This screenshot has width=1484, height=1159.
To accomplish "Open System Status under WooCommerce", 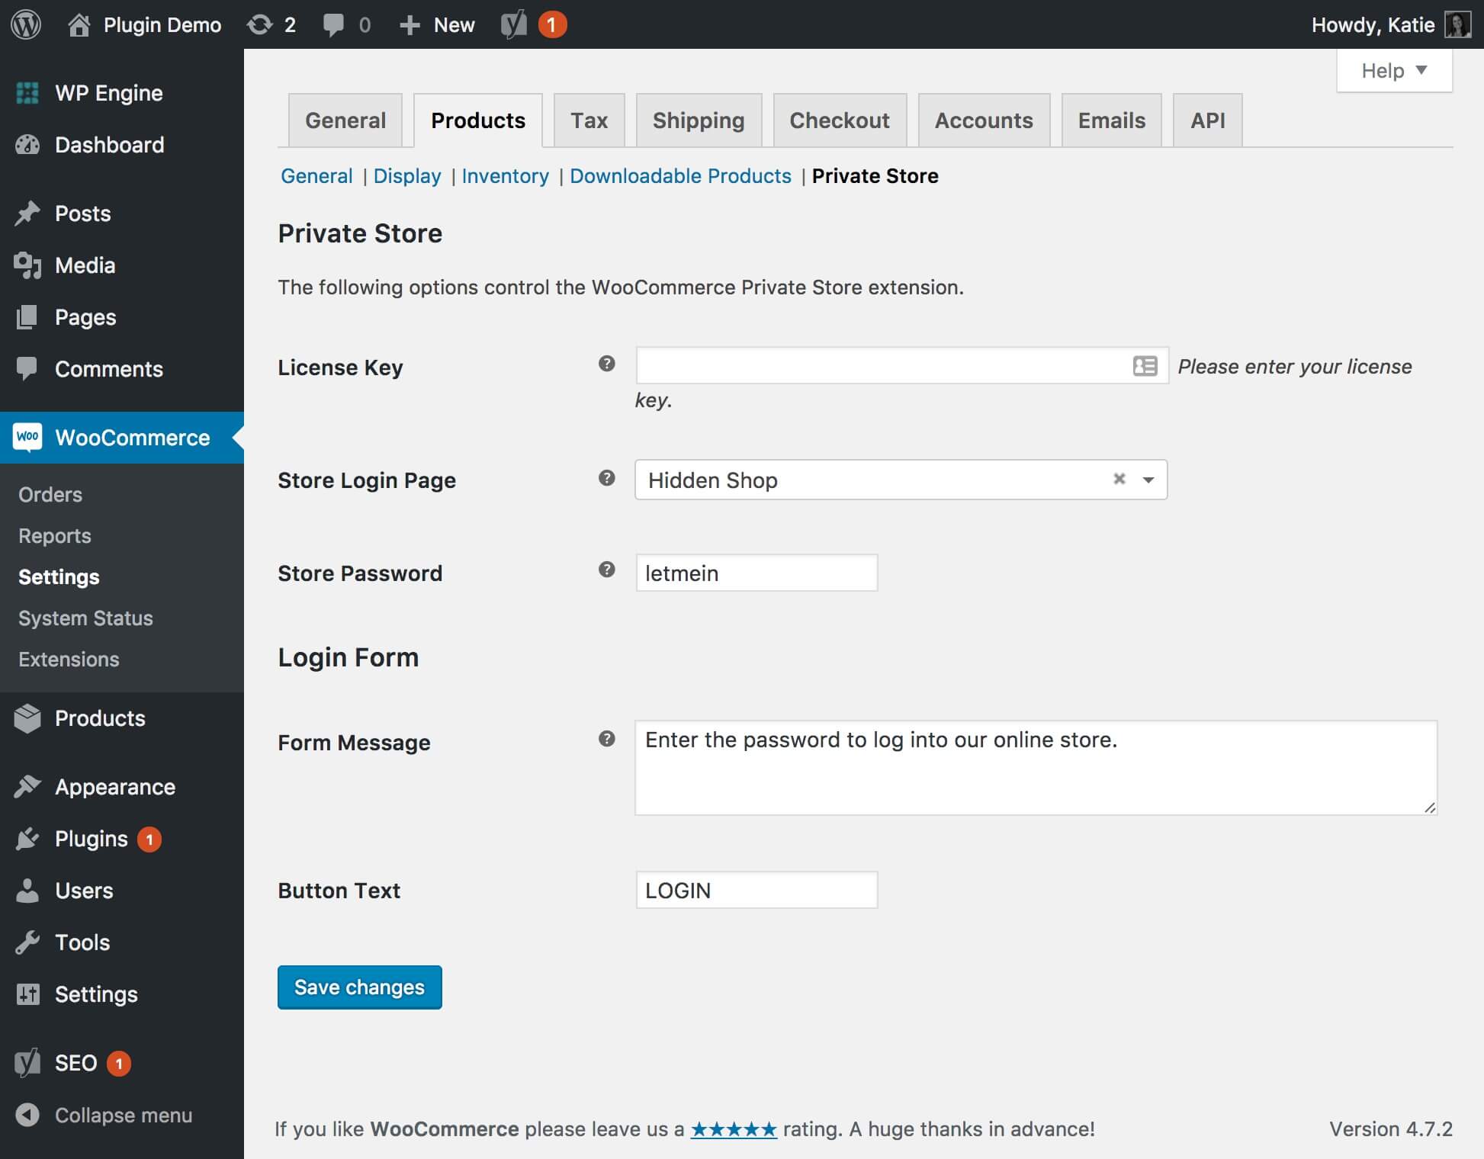I will tap(85, 618).
